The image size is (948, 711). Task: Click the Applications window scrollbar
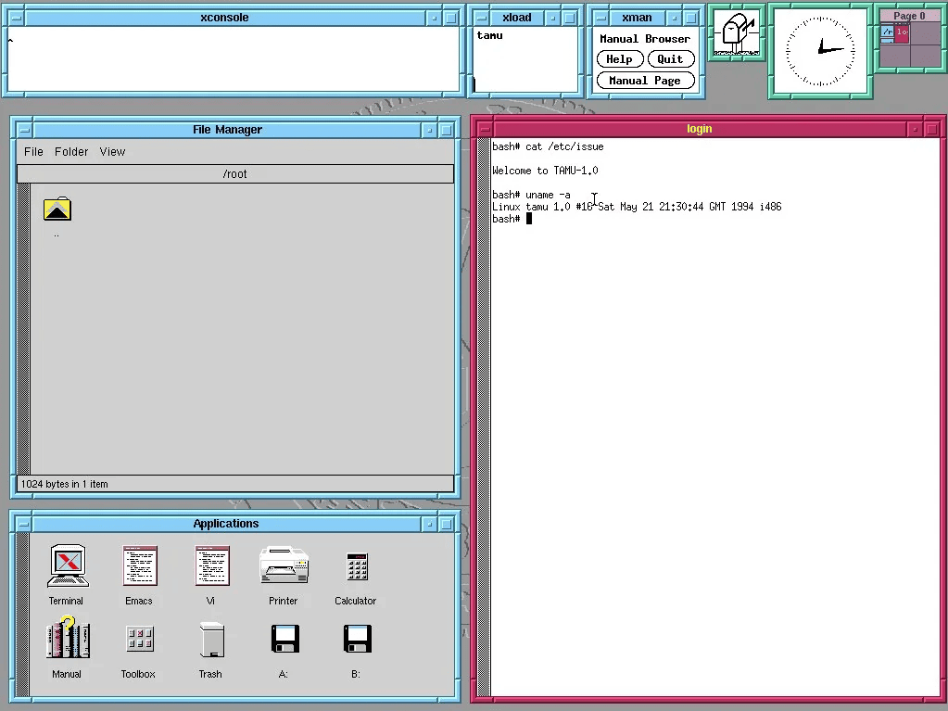click(23, 615)
